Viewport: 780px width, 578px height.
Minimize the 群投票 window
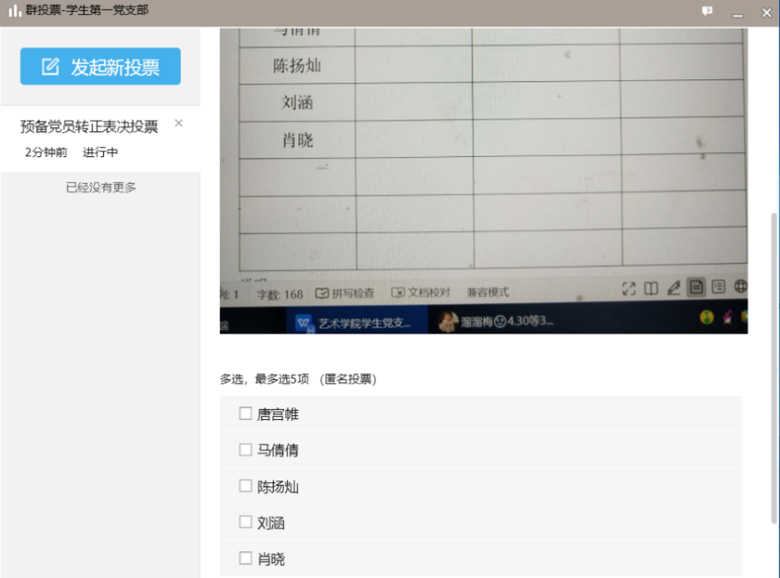point(737,13)
